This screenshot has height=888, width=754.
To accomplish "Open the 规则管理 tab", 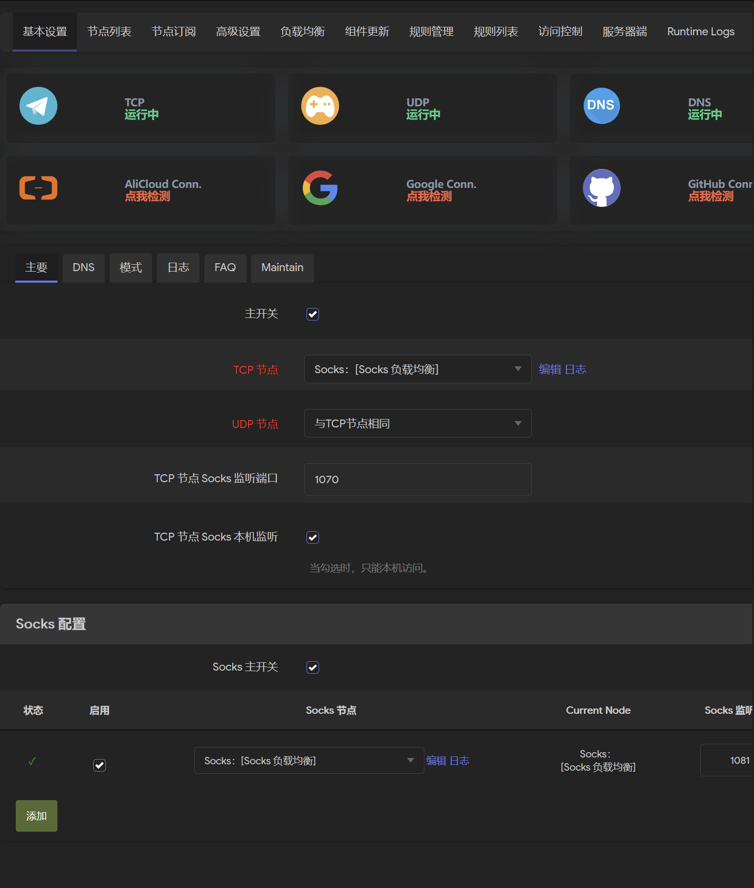I will pyautogui.click(x=431, y=32).
